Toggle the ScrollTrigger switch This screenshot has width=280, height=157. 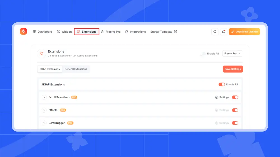coord(235,123)
